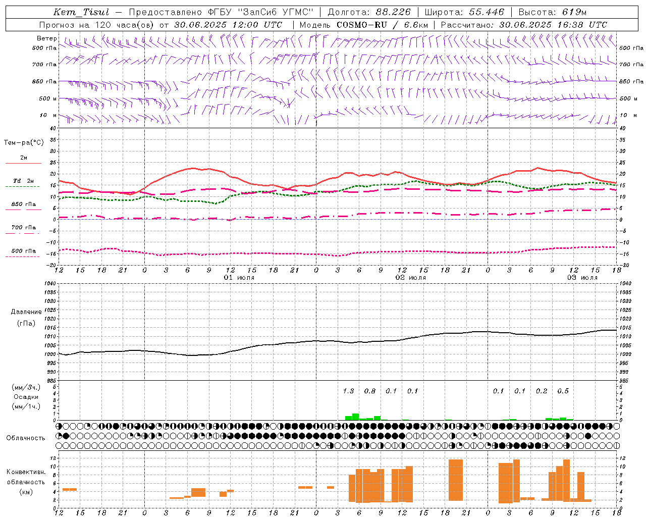Click the (мм/1ч.) unit label
The height and width of the screenshot is (517, 646).
[26, 406]
